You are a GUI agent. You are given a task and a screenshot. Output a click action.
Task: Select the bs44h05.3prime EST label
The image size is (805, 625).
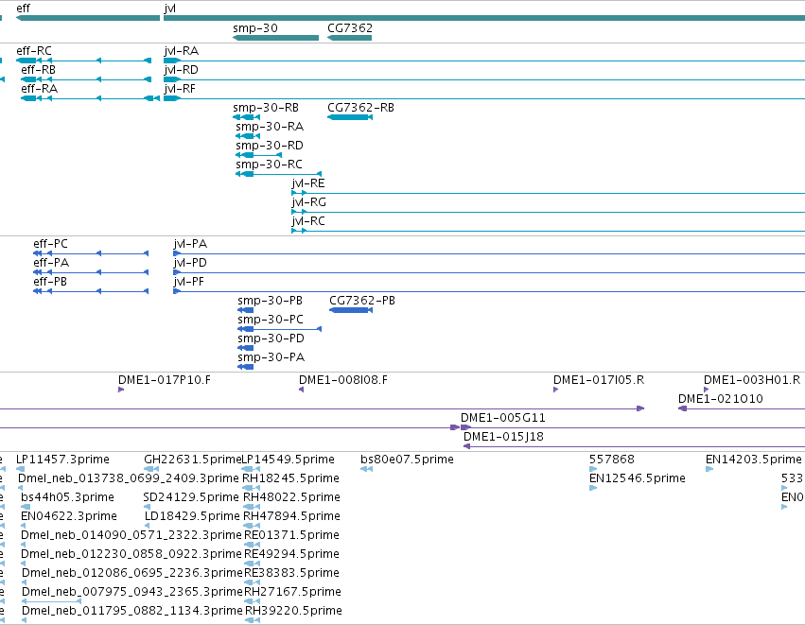pos(67,497)
